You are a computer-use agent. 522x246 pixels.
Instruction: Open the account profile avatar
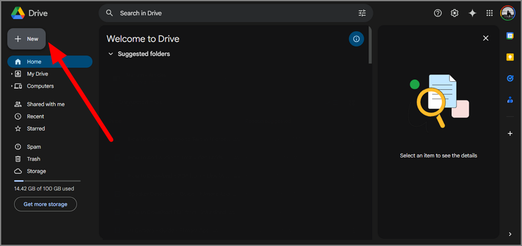508,13
